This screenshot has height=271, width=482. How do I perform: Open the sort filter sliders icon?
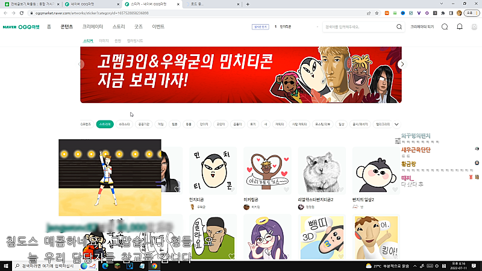click(x=398, y=141)
